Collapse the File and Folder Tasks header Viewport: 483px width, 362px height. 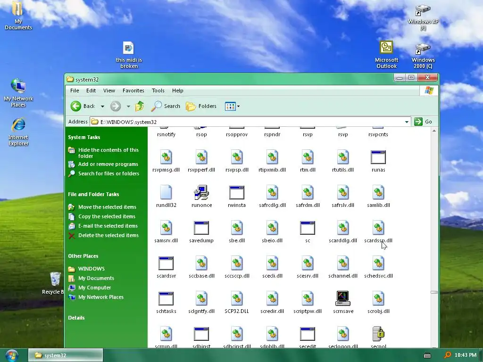pos(93,194)
